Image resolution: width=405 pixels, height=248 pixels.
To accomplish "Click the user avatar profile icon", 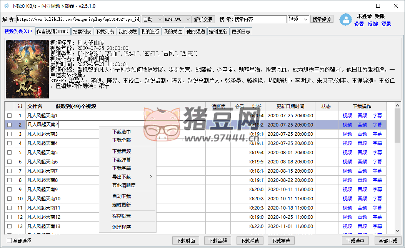I will (x=347, y=20).
